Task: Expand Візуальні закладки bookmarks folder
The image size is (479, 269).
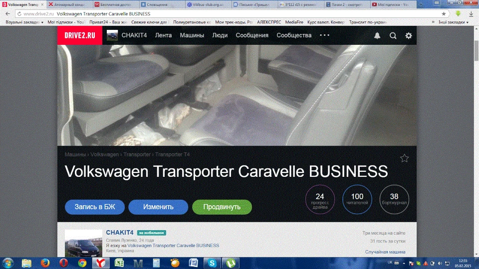Action: (x=24, y=22)
